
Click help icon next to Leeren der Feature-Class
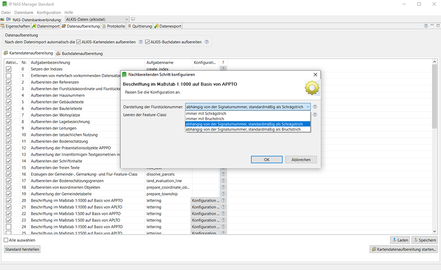pyautogui.click(x=315, y=115)
